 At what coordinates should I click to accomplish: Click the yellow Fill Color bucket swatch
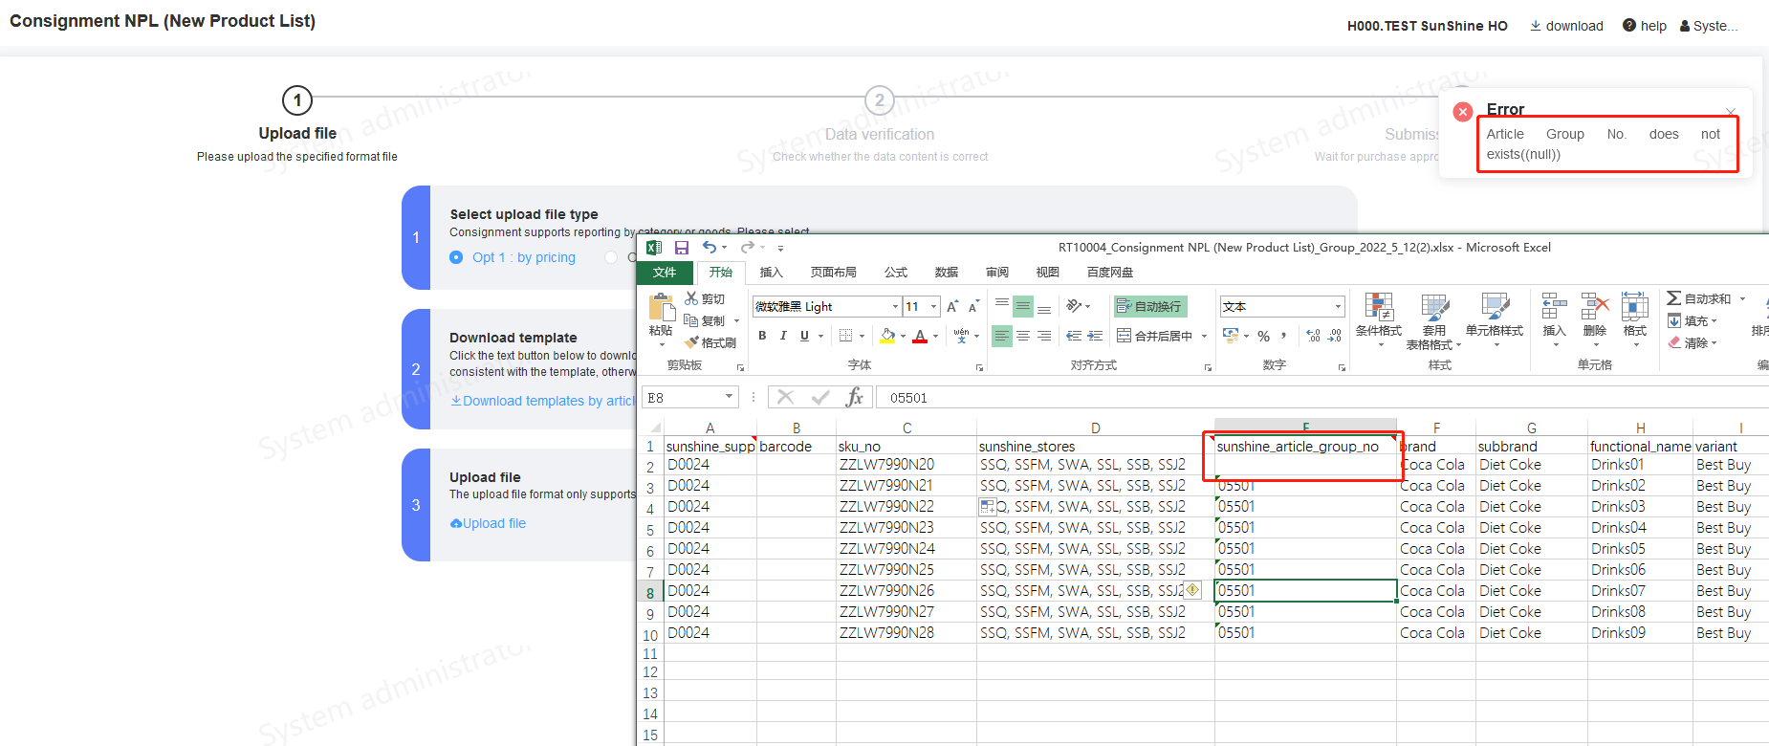[887, 336]
